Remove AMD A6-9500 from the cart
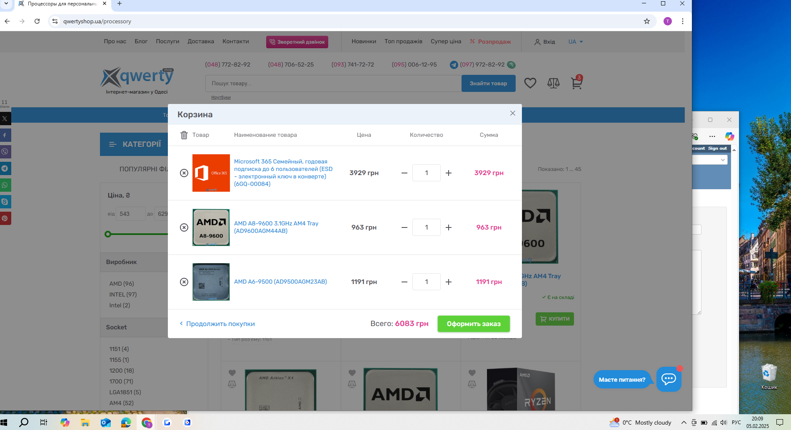791x430 pixels. (x=184, y=282)
